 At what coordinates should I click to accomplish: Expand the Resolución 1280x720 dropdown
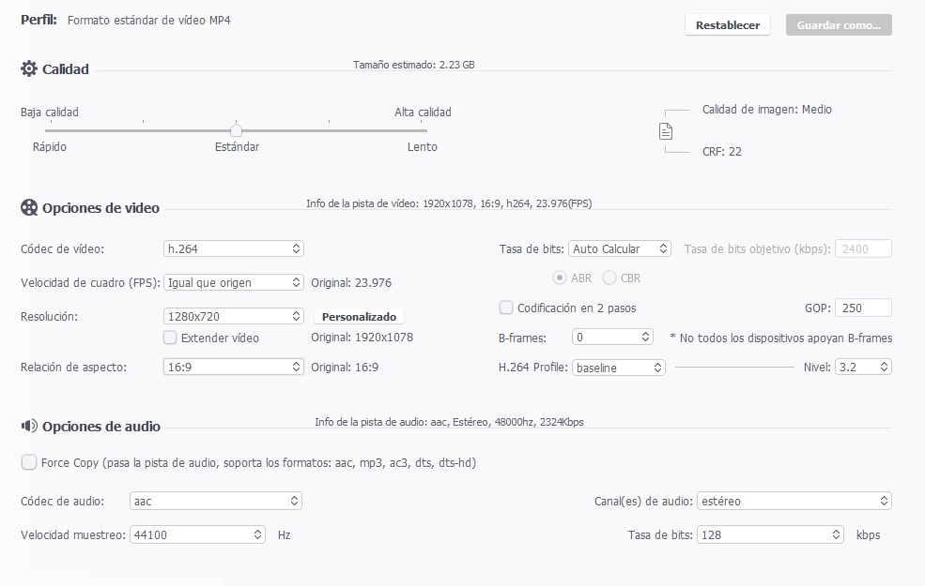point(234,316)
